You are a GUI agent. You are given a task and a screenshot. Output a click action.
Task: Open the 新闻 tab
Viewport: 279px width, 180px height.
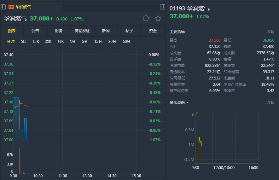(106, 31)
